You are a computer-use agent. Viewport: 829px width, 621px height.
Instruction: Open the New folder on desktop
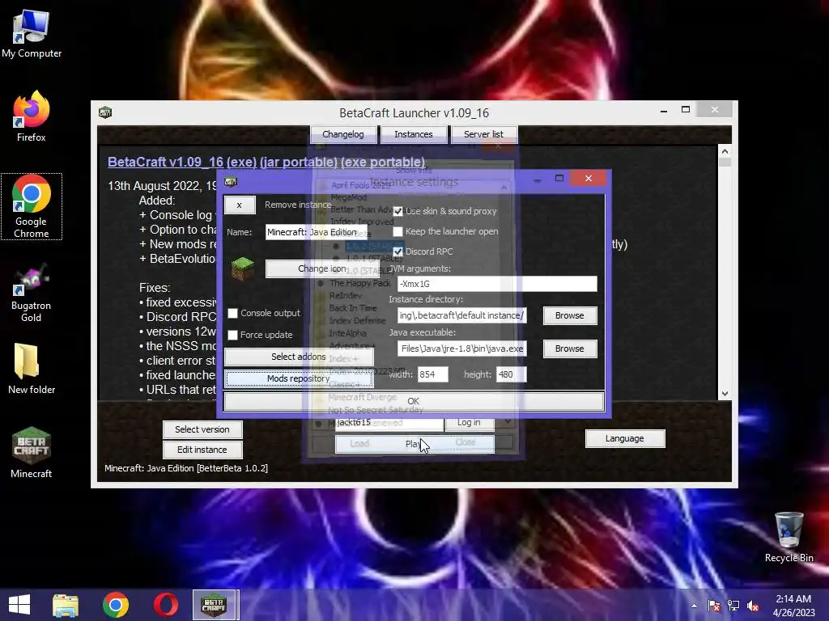click(32, 369)
